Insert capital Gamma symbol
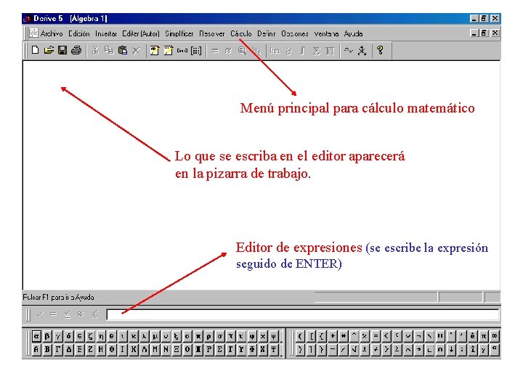 [x=58, y=349]
